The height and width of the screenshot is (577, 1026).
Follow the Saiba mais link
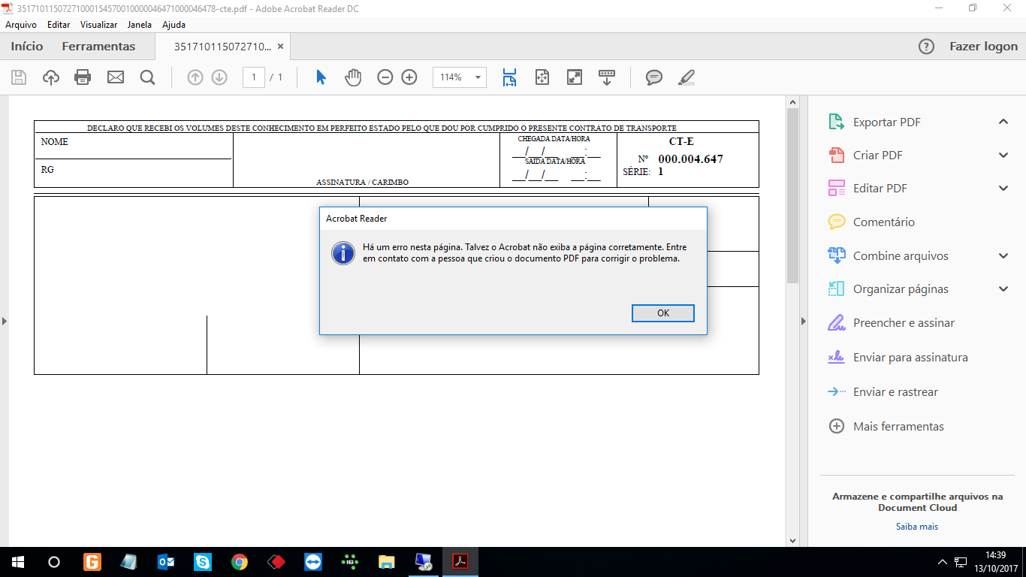pyautogui.click(x=917, y=527)
